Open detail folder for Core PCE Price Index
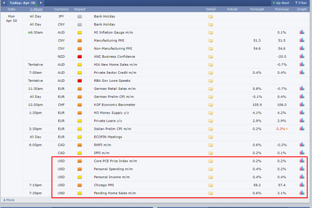The height and width of the screenshot is (208, 312). pos(211,161)
